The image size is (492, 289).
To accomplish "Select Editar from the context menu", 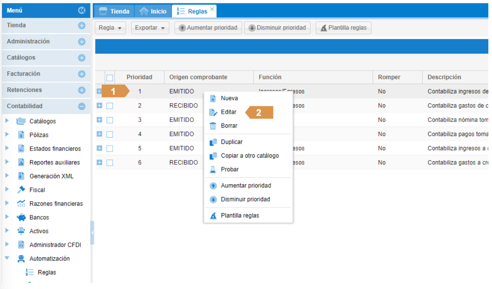I will [228, 112].
